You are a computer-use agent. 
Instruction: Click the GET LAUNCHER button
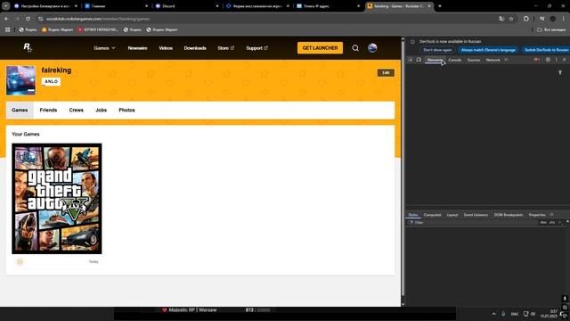click(320, 48)
